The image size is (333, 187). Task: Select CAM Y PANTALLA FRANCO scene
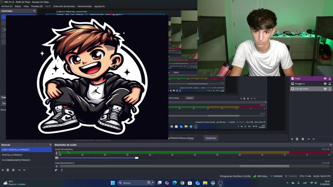click(x=26, y=150)
